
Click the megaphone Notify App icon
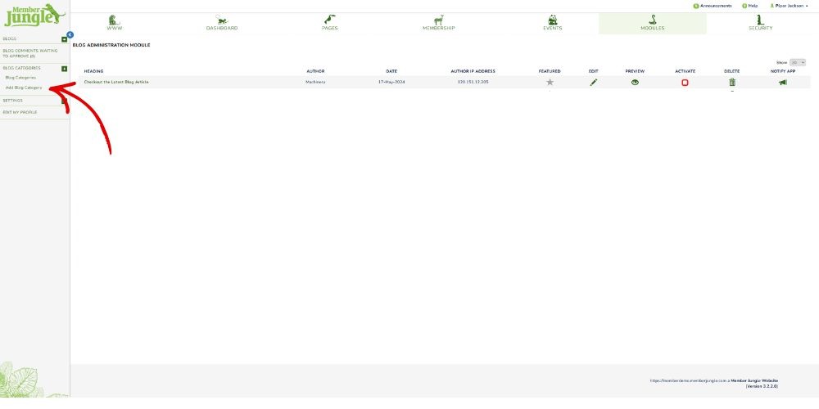[x=782, y=83]
